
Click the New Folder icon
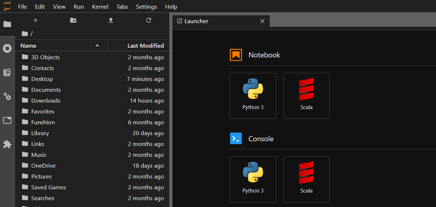[73, 20]
